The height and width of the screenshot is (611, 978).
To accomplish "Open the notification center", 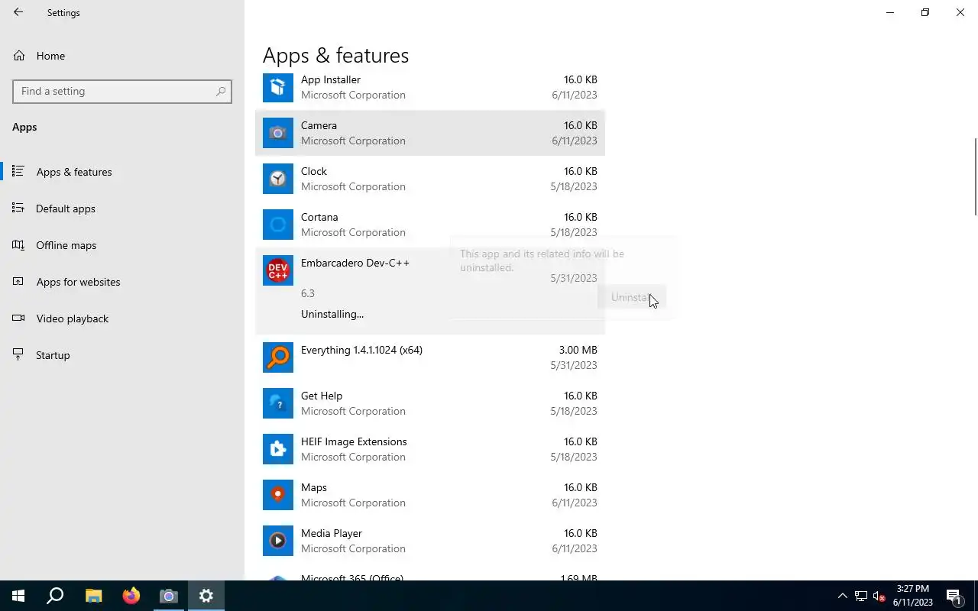I will [x=954, y=596].
